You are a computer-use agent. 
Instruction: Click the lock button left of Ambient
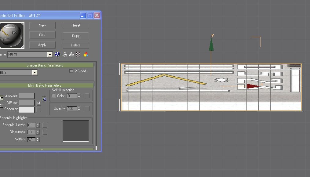2,98
